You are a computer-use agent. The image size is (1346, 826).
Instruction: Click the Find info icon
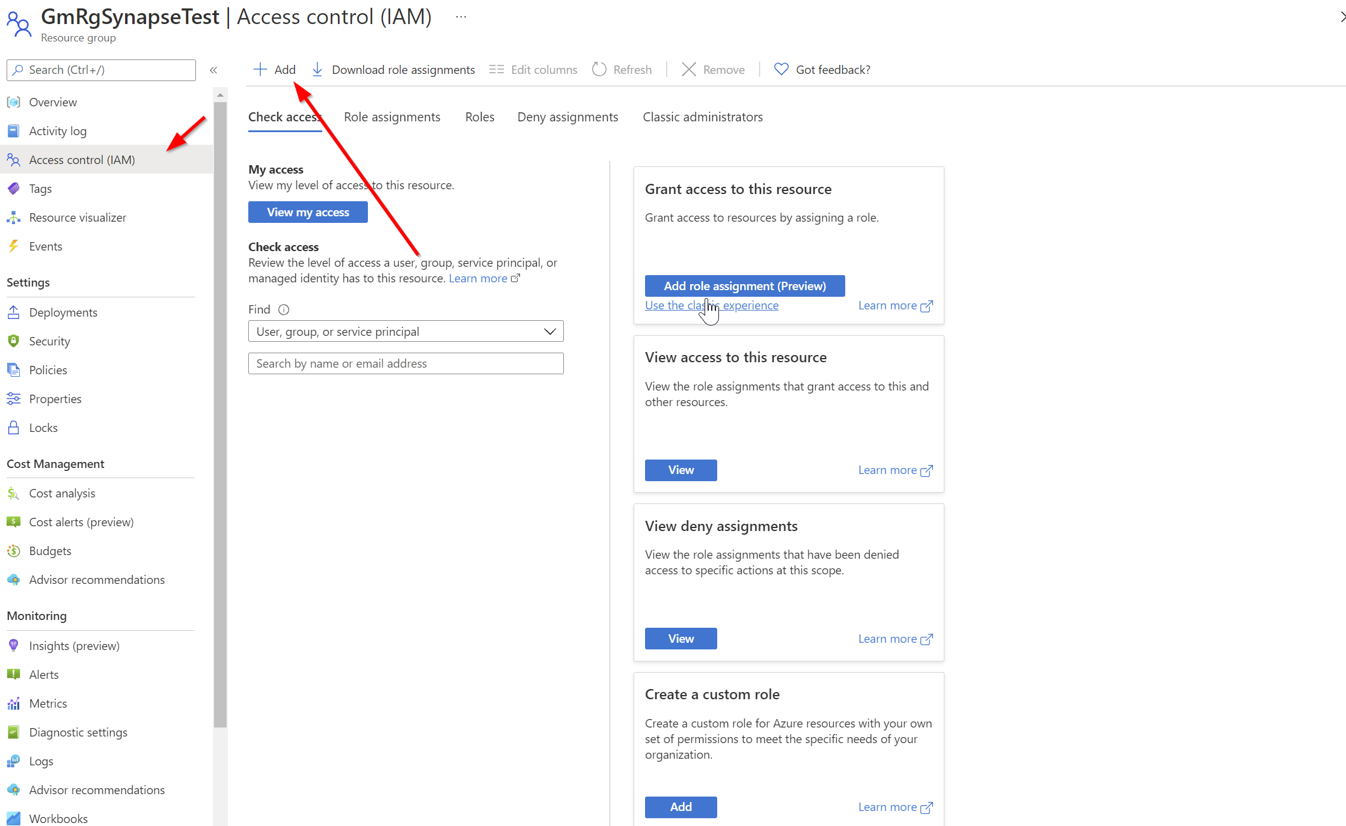(284, 310)
